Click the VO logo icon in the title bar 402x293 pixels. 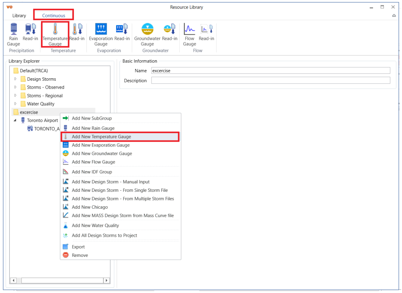click(x=10, y=7)
